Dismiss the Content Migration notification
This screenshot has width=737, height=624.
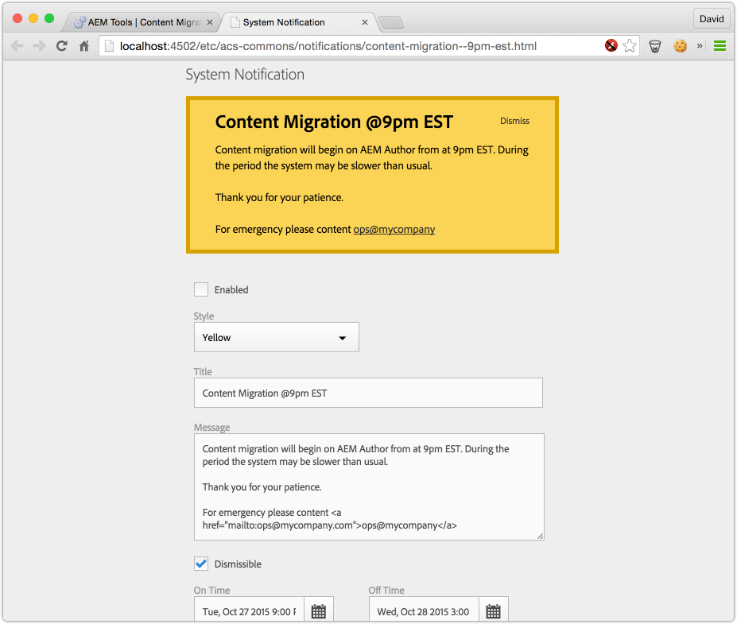[514, 121]
